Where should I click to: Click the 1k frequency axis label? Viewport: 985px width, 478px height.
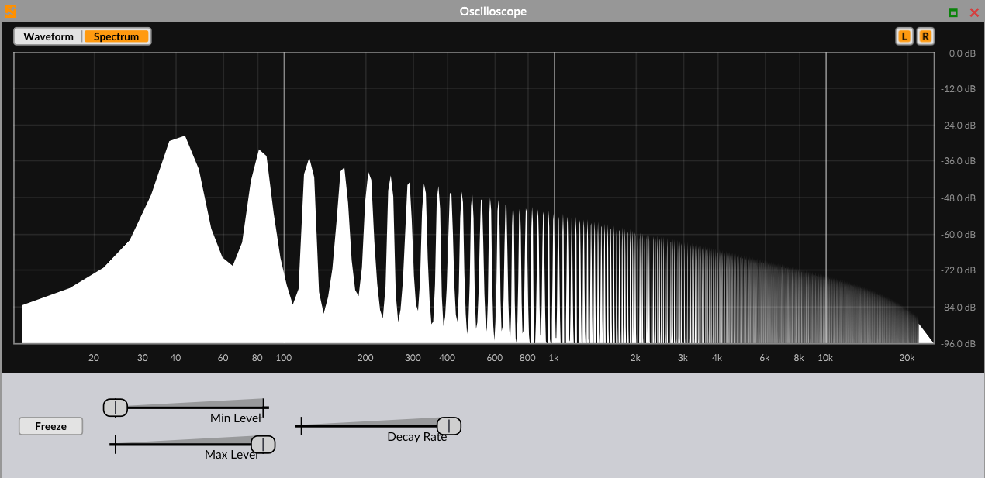[x=553, y=358]
